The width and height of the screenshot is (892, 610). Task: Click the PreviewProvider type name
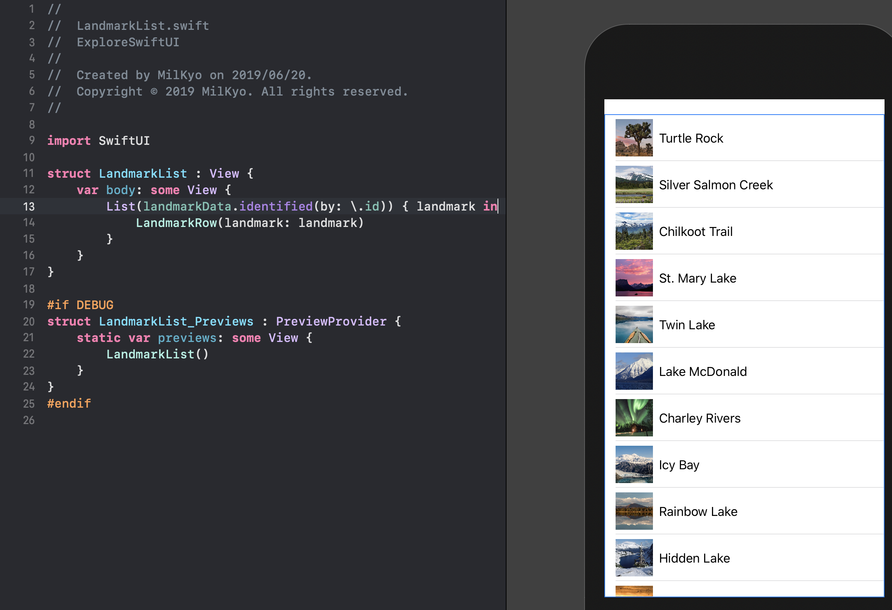pyautogui.click(x=331, y=321)
